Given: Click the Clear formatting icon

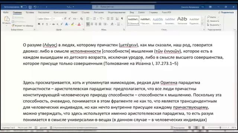Looking at the screenshot, I should pyautogui.click(x=81, y=19).
